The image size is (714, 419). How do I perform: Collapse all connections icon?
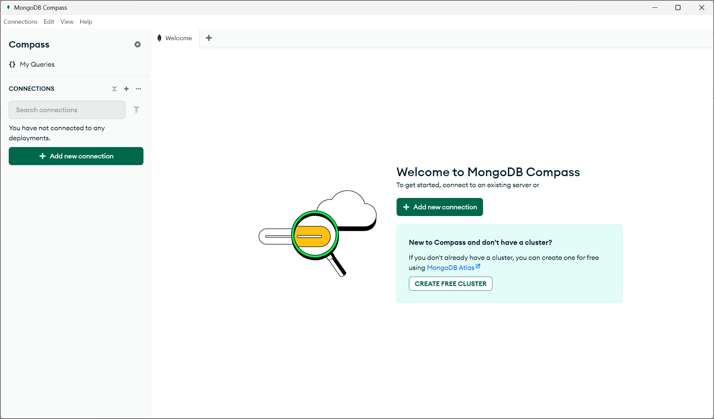click(114, 89)
